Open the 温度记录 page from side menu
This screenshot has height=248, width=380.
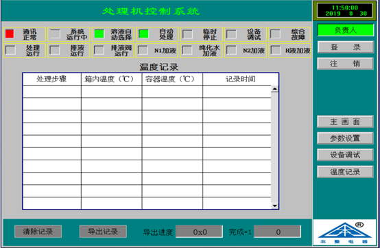[x=345, y=172]
